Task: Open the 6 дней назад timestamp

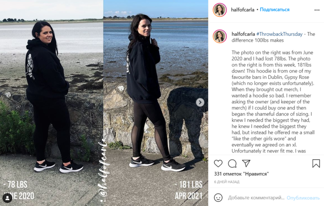Action: tap(227, 182)
